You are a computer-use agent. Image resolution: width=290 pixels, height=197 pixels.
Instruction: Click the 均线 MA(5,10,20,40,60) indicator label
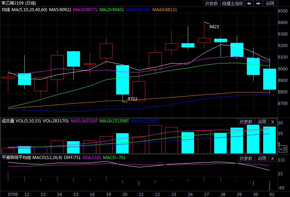24,9
